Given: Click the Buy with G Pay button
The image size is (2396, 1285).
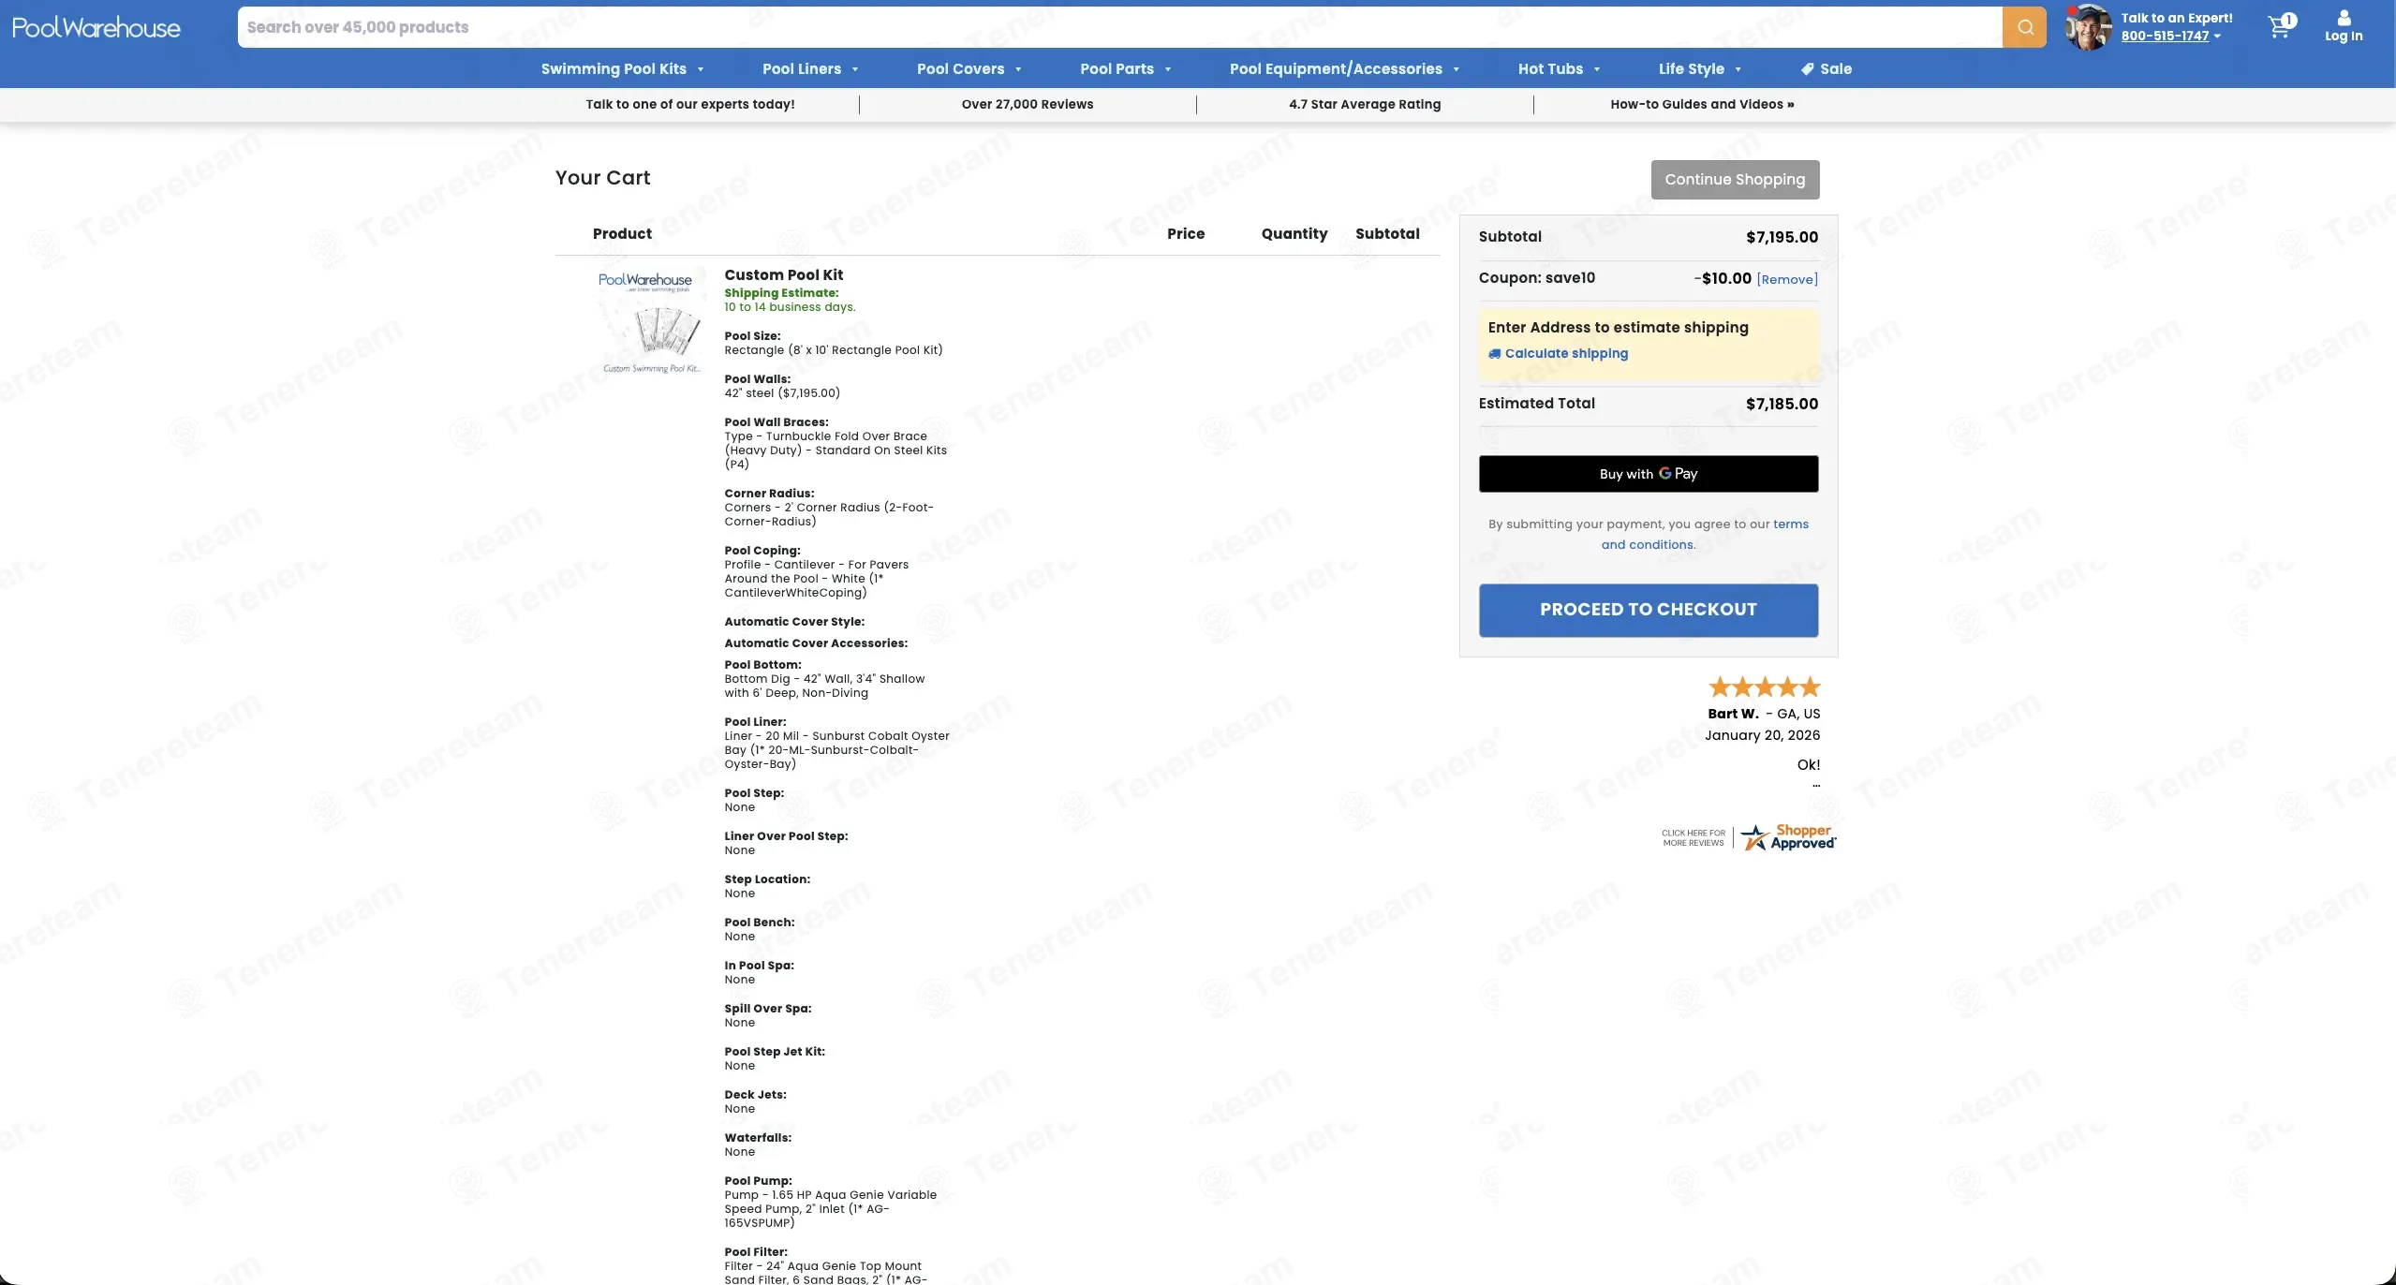Looking at the screenshot, I should click(x=1648, y=474).
